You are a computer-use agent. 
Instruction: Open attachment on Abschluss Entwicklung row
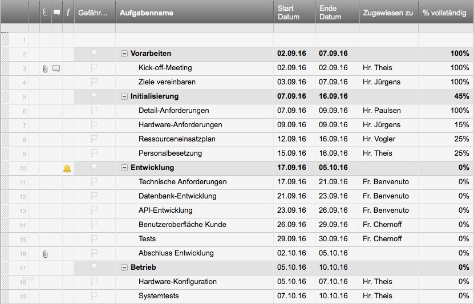click(45, 254)
